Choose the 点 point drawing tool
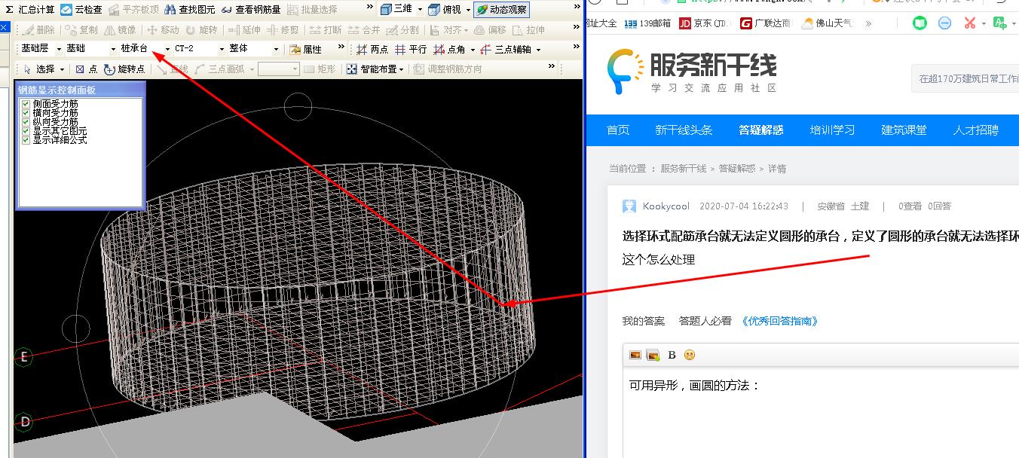Screen dimensions: 1019x458 point(86,69)
